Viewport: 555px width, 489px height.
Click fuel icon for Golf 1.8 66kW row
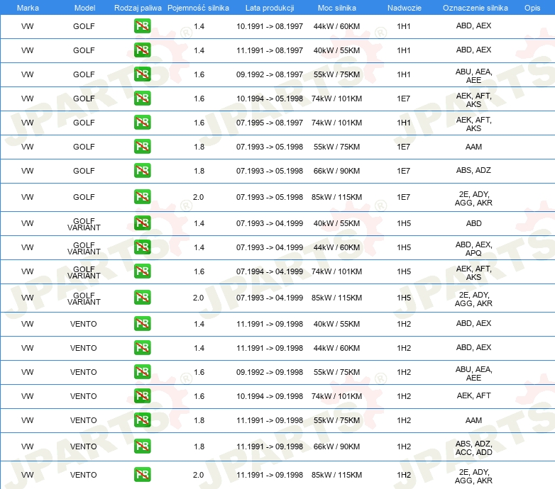[x=142, y=170]
